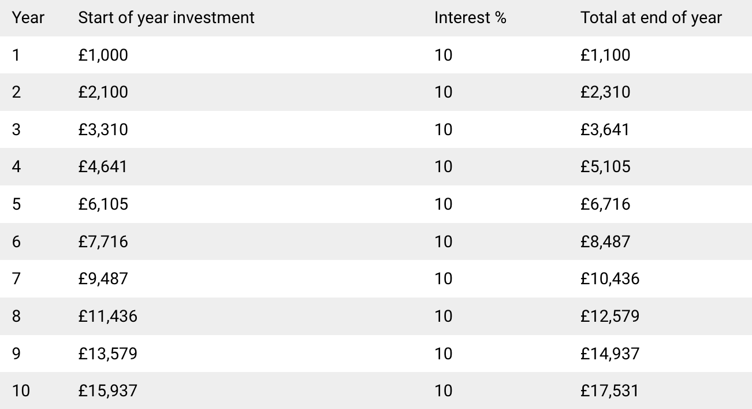Image resolution: width=752 pixels, height=409 pixels.
Task: Click the 'Interest %' column header
Action: point(470,17)
